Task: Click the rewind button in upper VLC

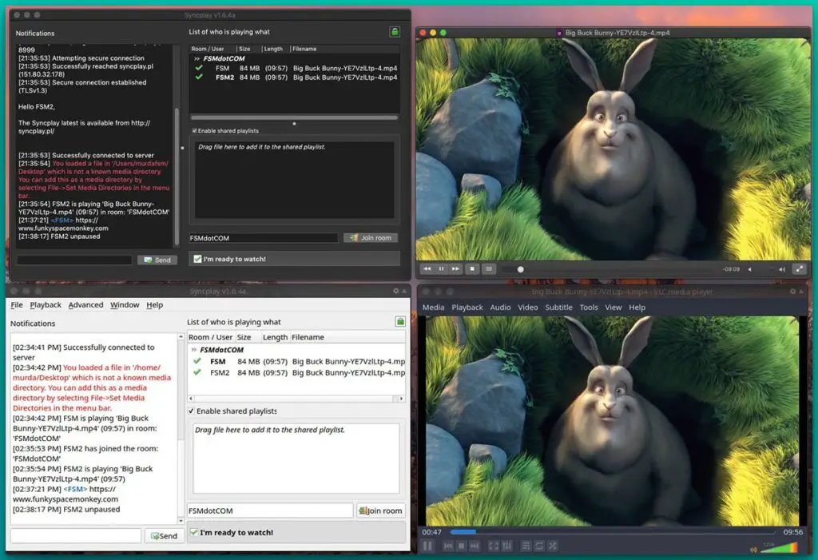Action: click(427, 269)
